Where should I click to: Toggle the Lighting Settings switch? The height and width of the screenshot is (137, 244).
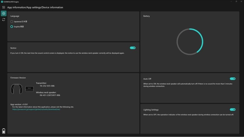233,110
